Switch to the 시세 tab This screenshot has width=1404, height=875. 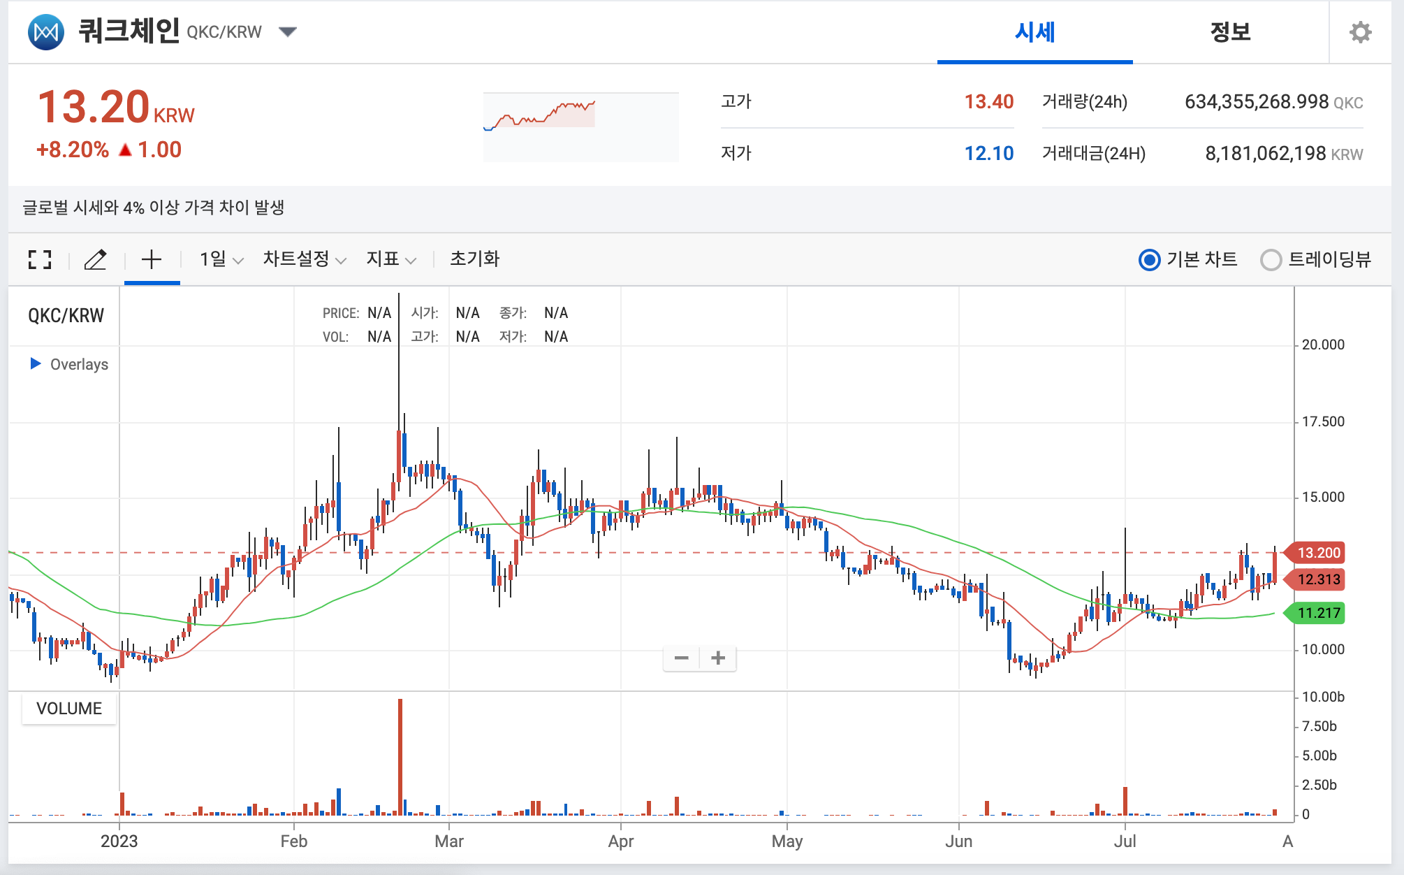coord(1034,32)
